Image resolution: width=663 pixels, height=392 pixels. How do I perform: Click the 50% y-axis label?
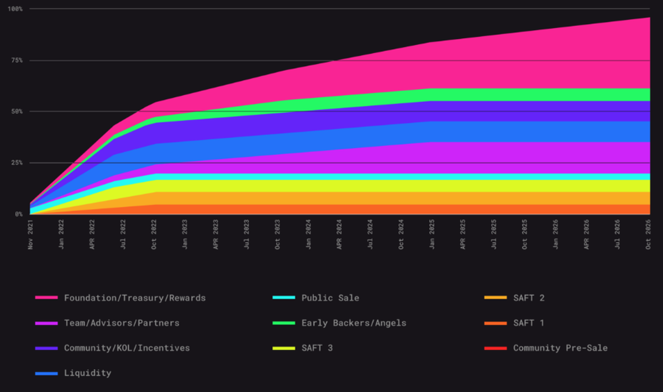tap(17, 112)
